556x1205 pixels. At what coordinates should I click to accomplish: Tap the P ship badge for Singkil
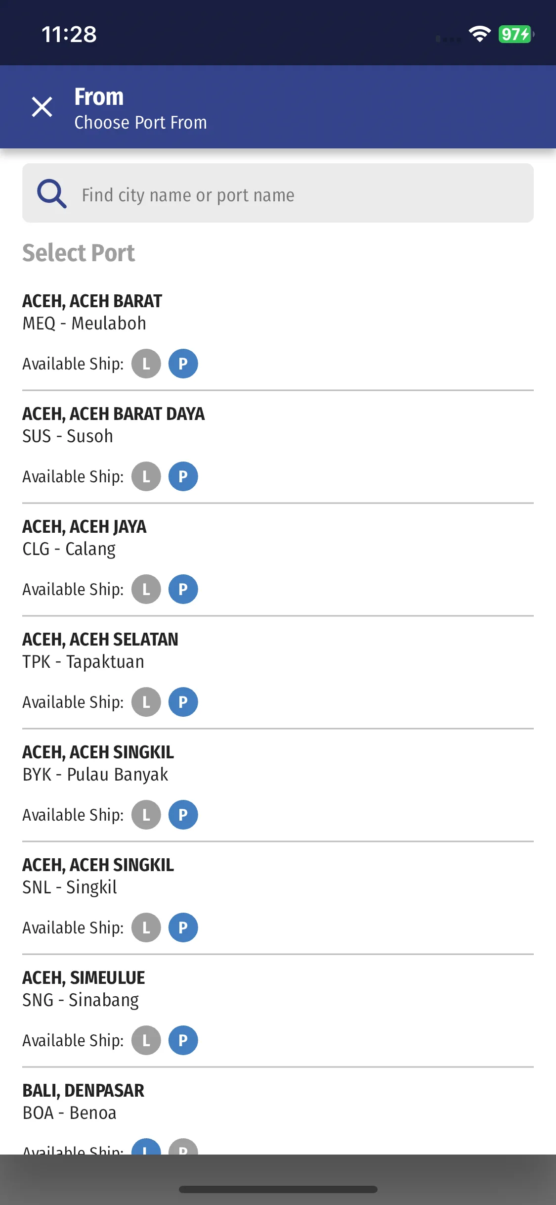183,927
